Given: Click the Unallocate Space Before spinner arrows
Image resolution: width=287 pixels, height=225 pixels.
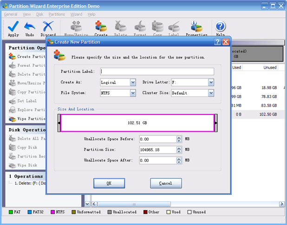Looking at the screenshot, I should point(179,139).
